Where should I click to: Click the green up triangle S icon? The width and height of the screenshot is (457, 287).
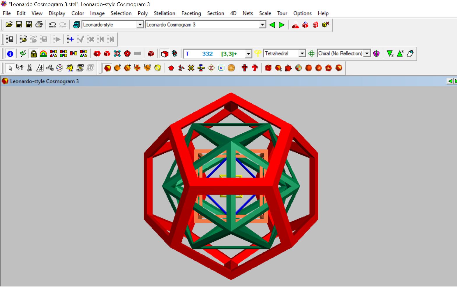400,53
